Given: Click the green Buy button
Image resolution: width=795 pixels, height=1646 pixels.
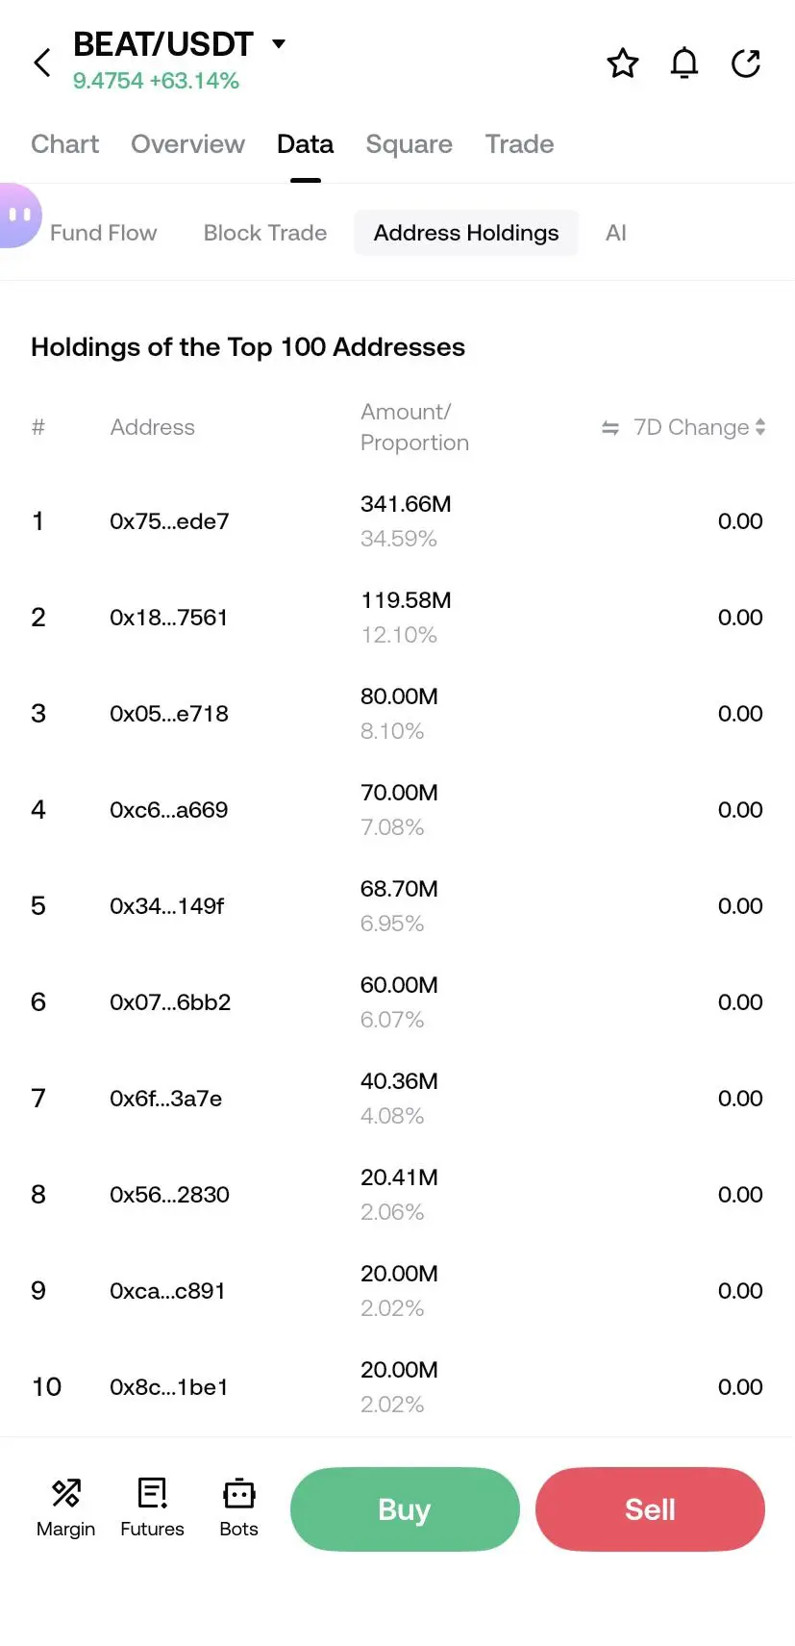Looking at the screenshot, I should (x=405, y=1508).
